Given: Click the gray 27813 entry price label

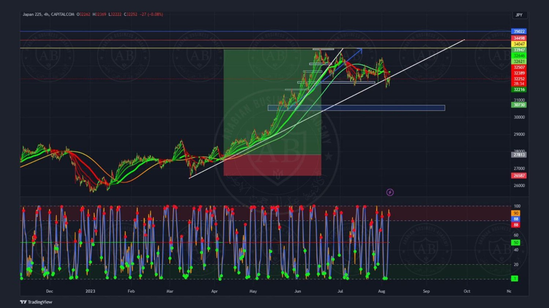Looking at the screenshot, I should coord(519,155).
